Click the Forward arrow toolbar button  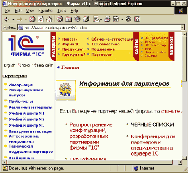20,19
